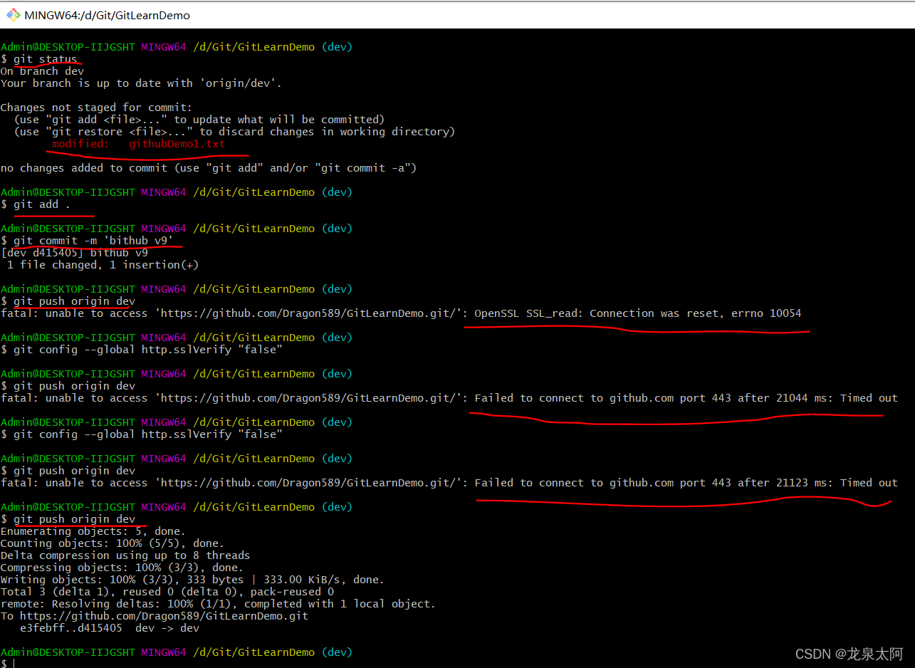The width and height of the screenshot is (915, 668).
Task: Click 'Delta compression using up to 8 threads'
Action: (x=125, y=555)
